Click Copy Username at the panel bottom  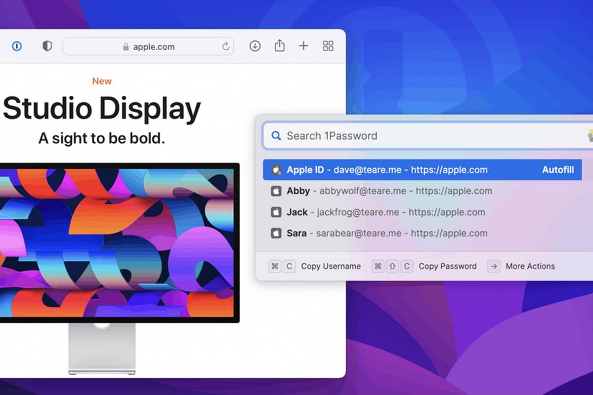[x=330, y=266]
